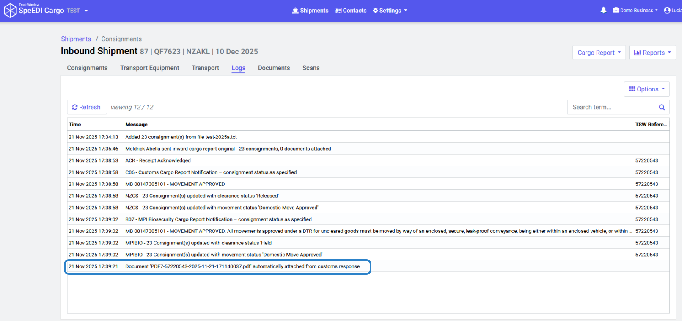Viewport: 682px width, 321px height.
Task: Select MPIBIO 'Domestic Move Approved' message
Action: (224, 255)
